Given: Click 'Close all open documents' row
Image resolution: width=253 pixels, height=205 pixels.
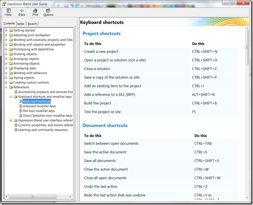Looking at the screenshot, I should point(161,178).
